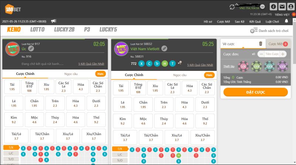This screenshot has width=296, height=165.
Task: Open Kết Quả results menu
Action: 255,21
